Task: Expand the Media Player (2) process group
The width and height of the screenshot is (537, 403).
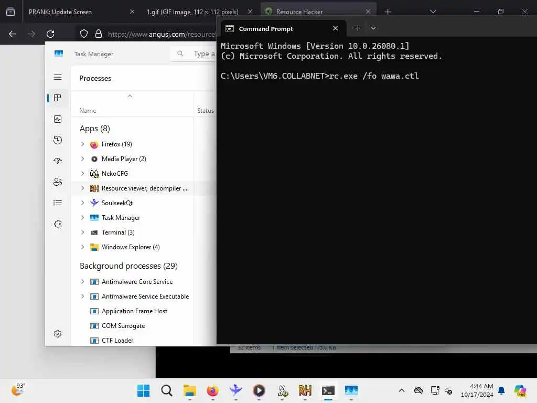Action: pos(82,159)
